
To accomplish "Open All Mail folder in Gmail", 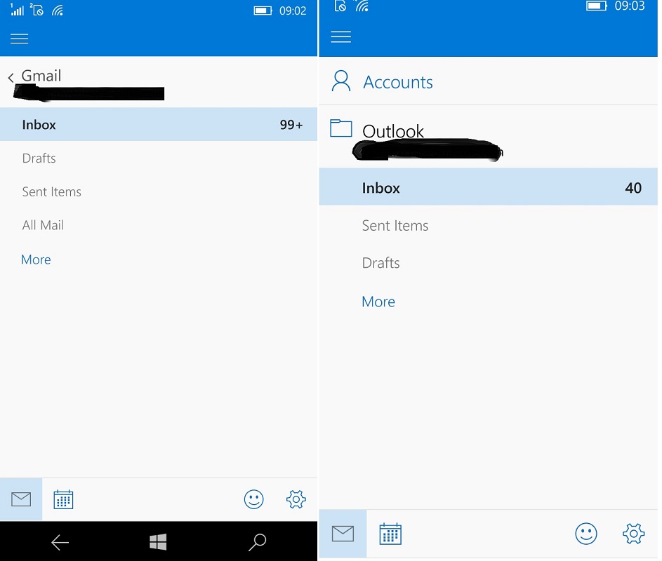I will pos(43,225).
